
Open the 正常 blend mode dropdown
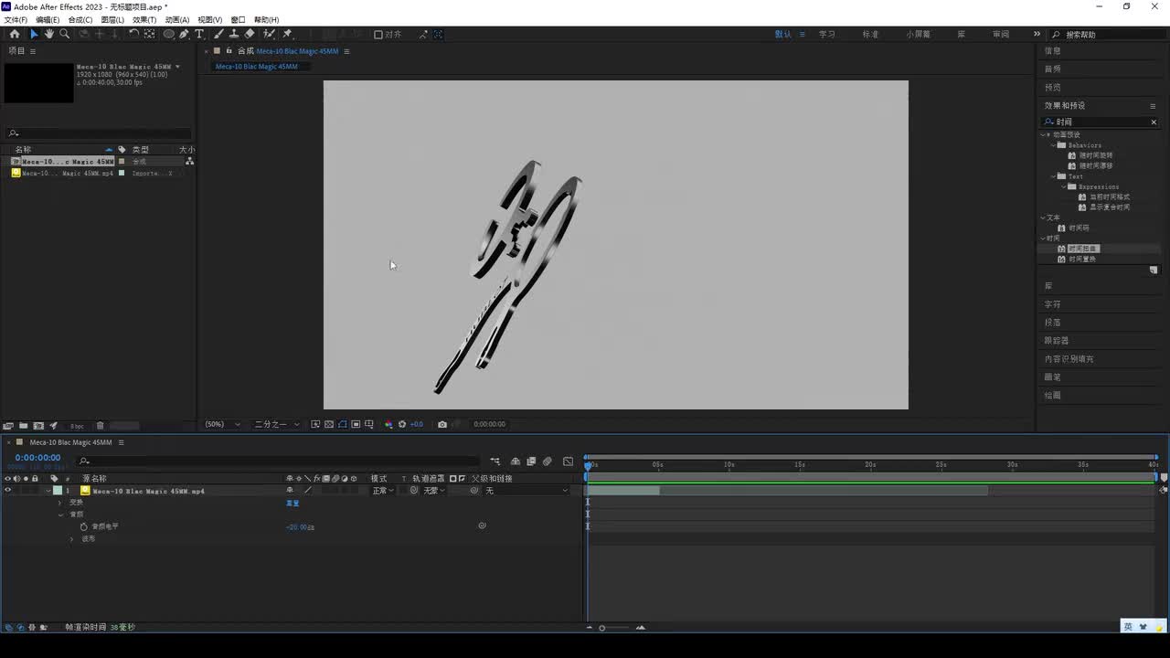coord(383,491)
